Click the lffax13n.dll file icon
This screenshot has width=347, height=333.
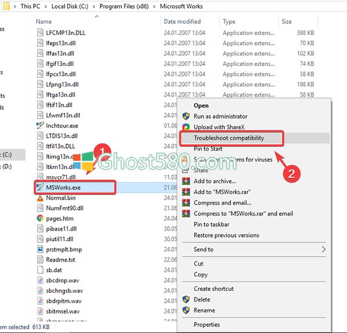click(x=40, y=53)
